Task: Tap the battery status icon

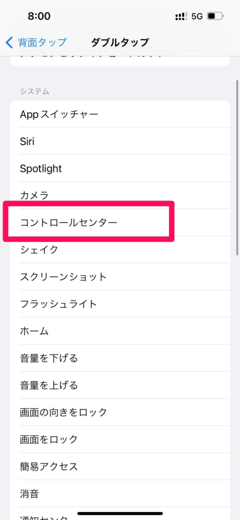Action: point(216,16)
